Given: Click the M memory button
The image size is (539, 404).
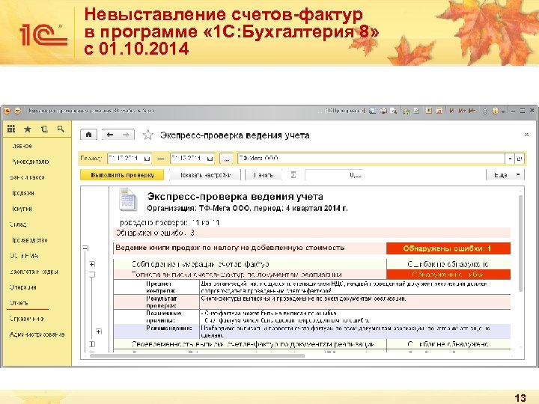Looking at the screenshot, I should [451, 111].
